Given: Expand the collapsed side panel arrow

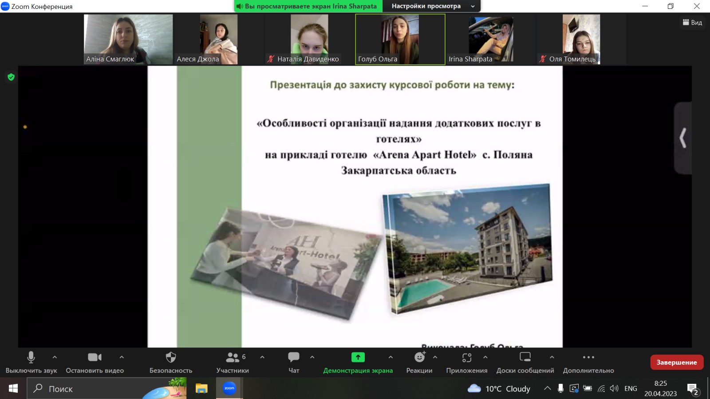Looking at the screenshot, I should [683, 138].
